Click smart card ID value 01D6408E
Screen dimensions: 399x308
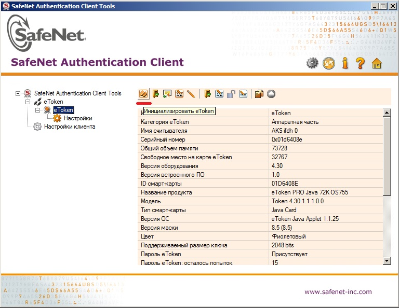(285, 184)
